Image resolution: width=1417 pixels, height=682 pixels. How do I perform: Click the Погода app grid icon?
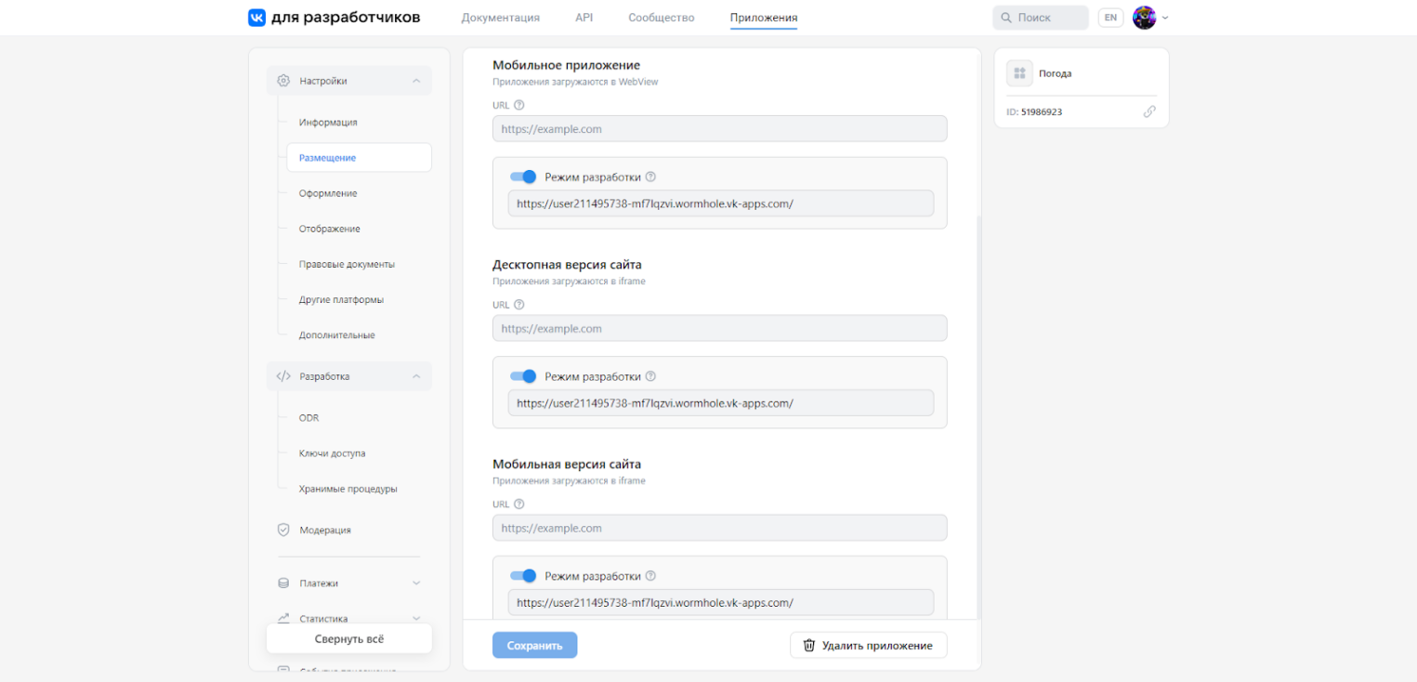[1019, 73]
